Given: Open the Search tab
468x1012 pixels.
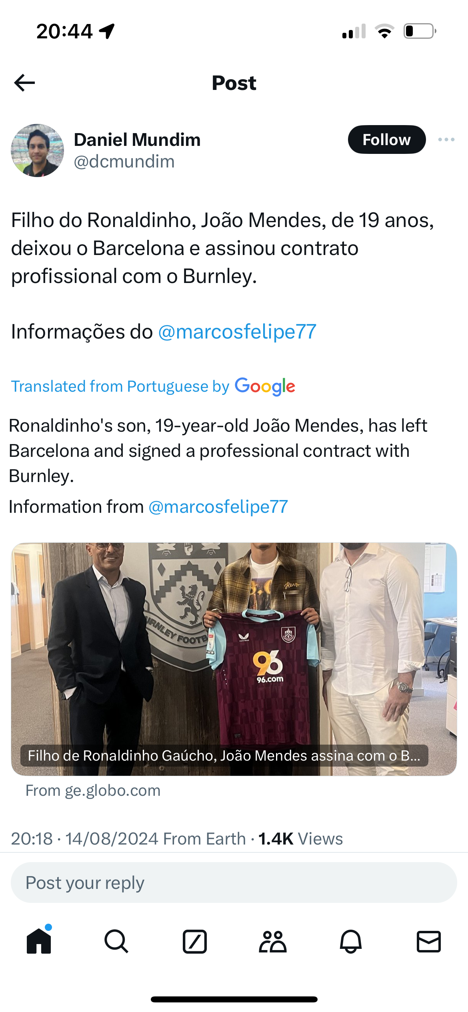Looking at the screenshot, I should 116,941.
